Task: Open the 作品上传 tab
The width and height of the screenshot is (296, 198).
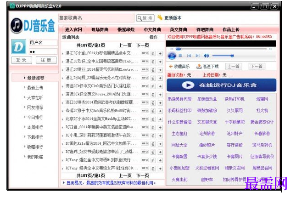Action: (x=231, y=30)
